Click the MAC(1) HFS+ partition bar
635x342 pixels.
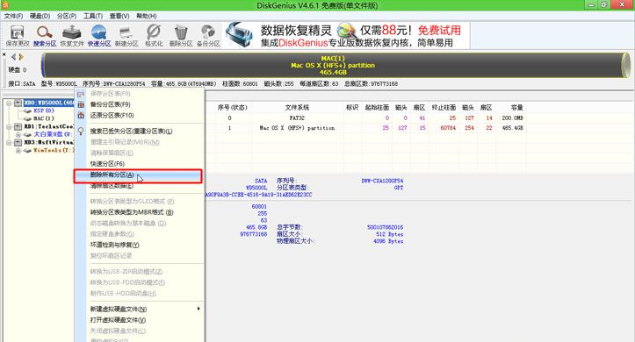click(x=333, y=65)
